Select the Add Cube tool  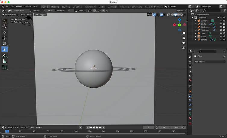5,67
